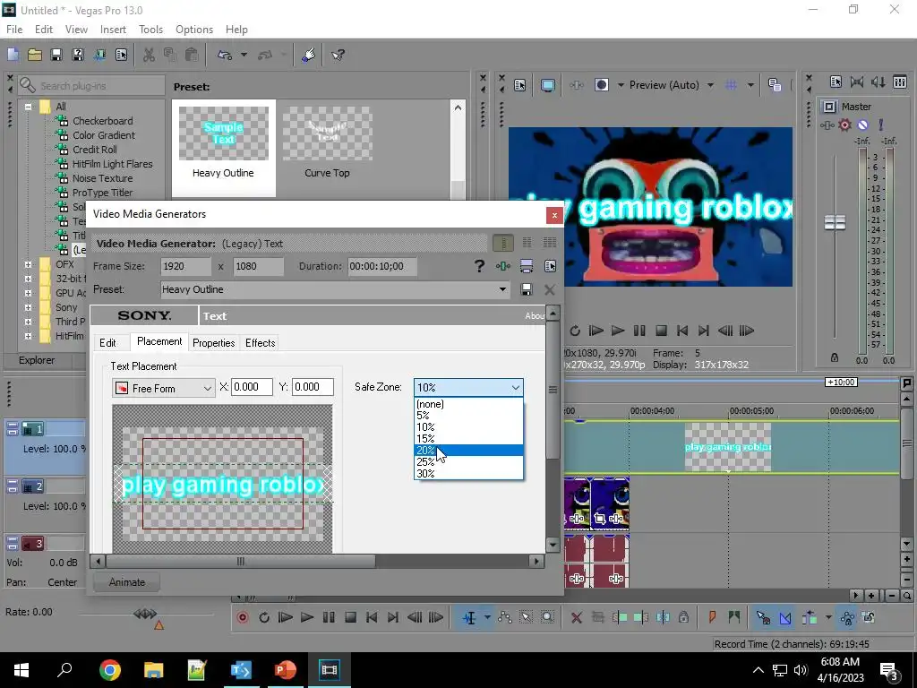Save the project with the floppy disk icon
Screen dimensions: 917x688
point(56,55)
